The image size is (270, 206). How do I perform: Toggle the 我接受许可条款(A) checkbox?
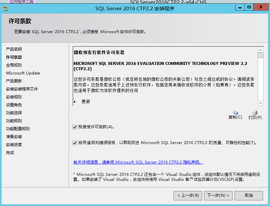click(x=75, y=127)
